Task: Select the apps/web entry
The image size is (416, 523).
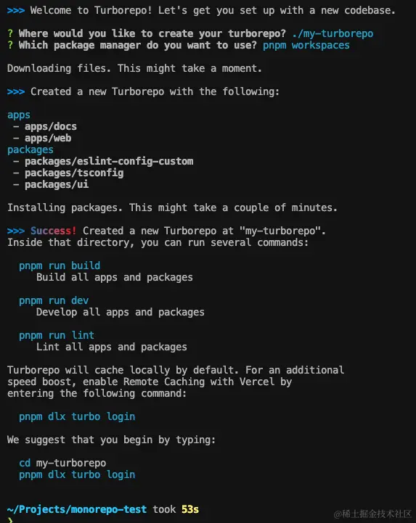Action: tap(48, 138)
